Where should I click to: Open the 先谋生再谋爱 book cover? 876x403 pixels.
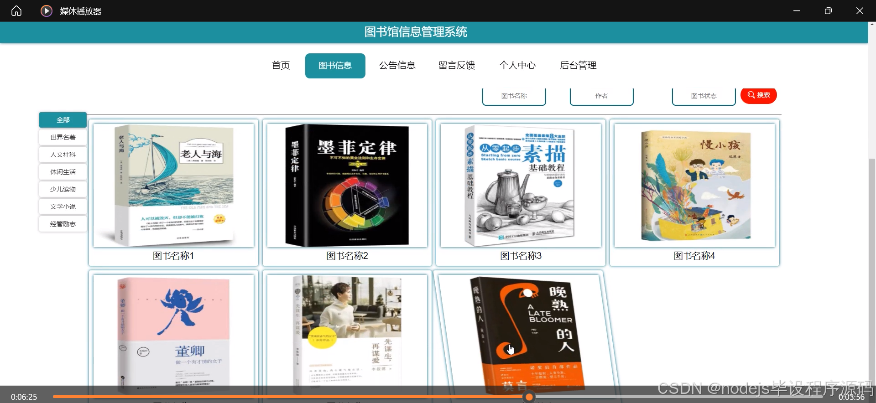tap(347, 335)
